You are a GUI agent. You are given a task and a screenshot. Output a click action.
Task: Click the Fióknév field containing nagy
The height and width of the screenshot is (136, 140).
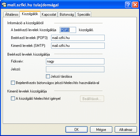(75, 61)
